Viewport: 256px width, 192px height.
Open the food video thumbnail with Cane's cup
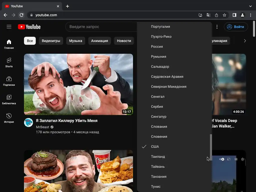[78, 171]
